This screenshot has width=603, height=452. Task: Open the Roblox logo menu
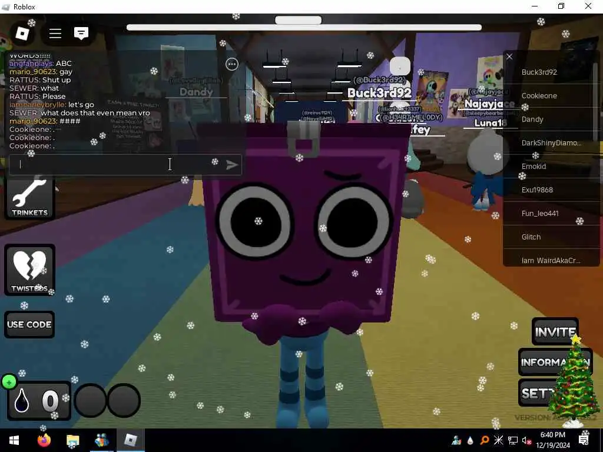(22, 34)
